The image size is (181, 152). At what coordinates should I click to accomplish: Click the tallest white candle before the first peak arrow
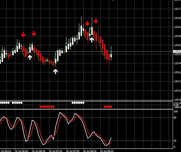coord(81,31)
